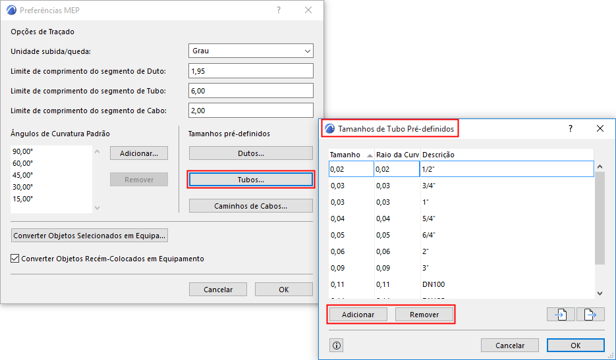The height and width of the screenshot is (360, 616).
Task: Click the help question mark in Tamanhos de Tubo dialog
Action: 571,128
